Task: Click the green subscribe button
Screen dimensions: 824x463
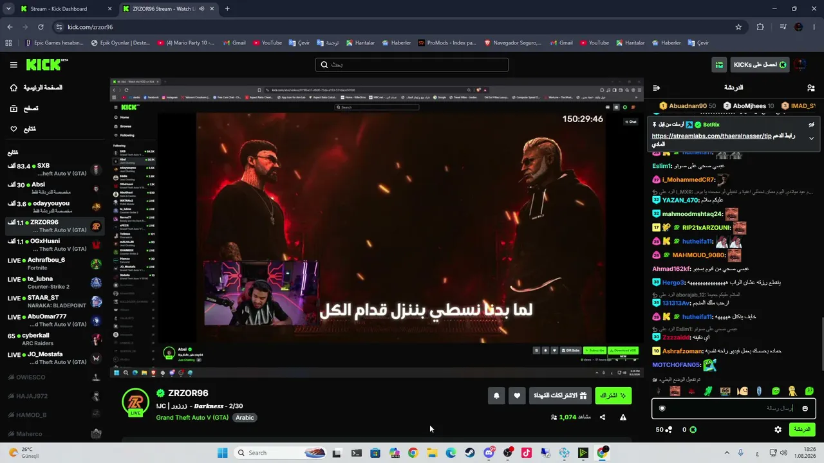Action: (613, 396)
